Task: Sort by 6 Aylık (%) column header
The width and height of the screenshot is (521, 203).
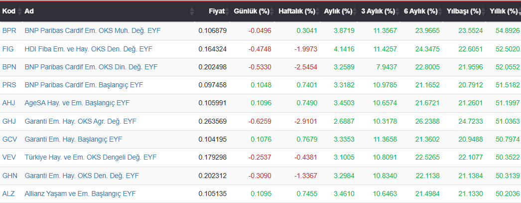Action: [x=421, y=11]
